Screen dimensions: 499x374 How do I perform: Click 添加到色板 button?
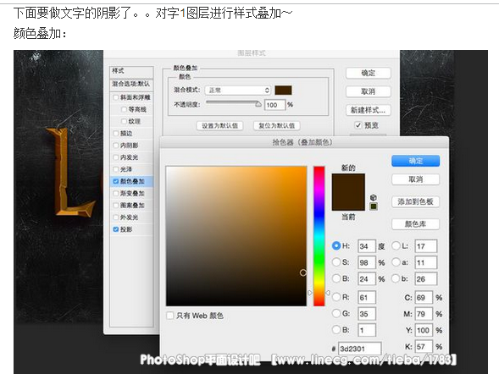pos(415,201)
